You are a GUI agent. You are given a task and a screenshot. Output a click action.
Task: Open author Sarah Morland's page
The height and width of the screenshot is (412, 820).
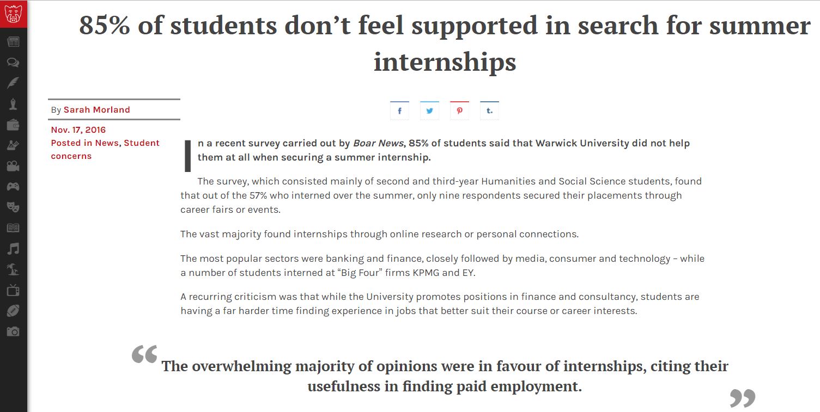(x=97, y=109)
